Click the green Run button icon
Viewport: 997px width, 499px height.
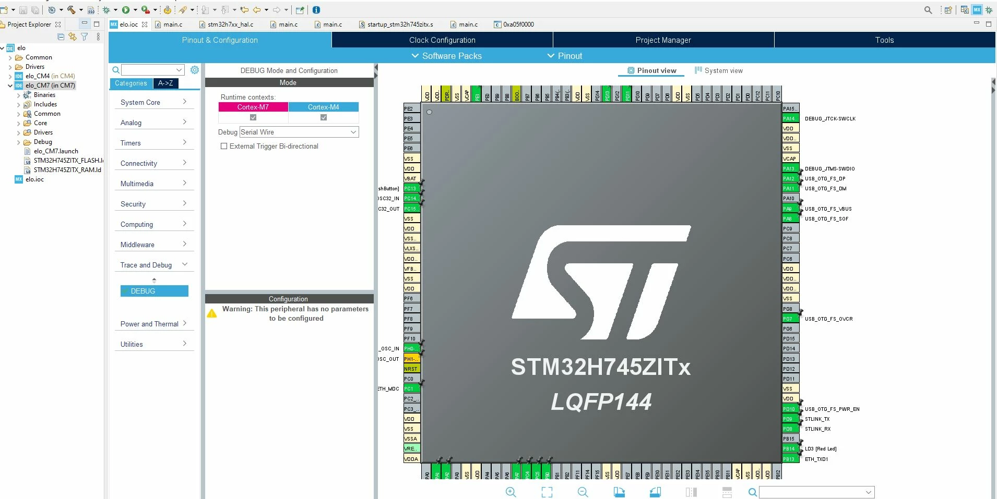coord(126,10)
